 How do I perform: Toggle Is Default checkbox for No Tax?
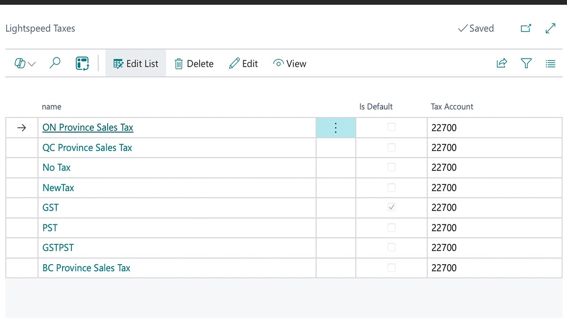coord(391,167)
